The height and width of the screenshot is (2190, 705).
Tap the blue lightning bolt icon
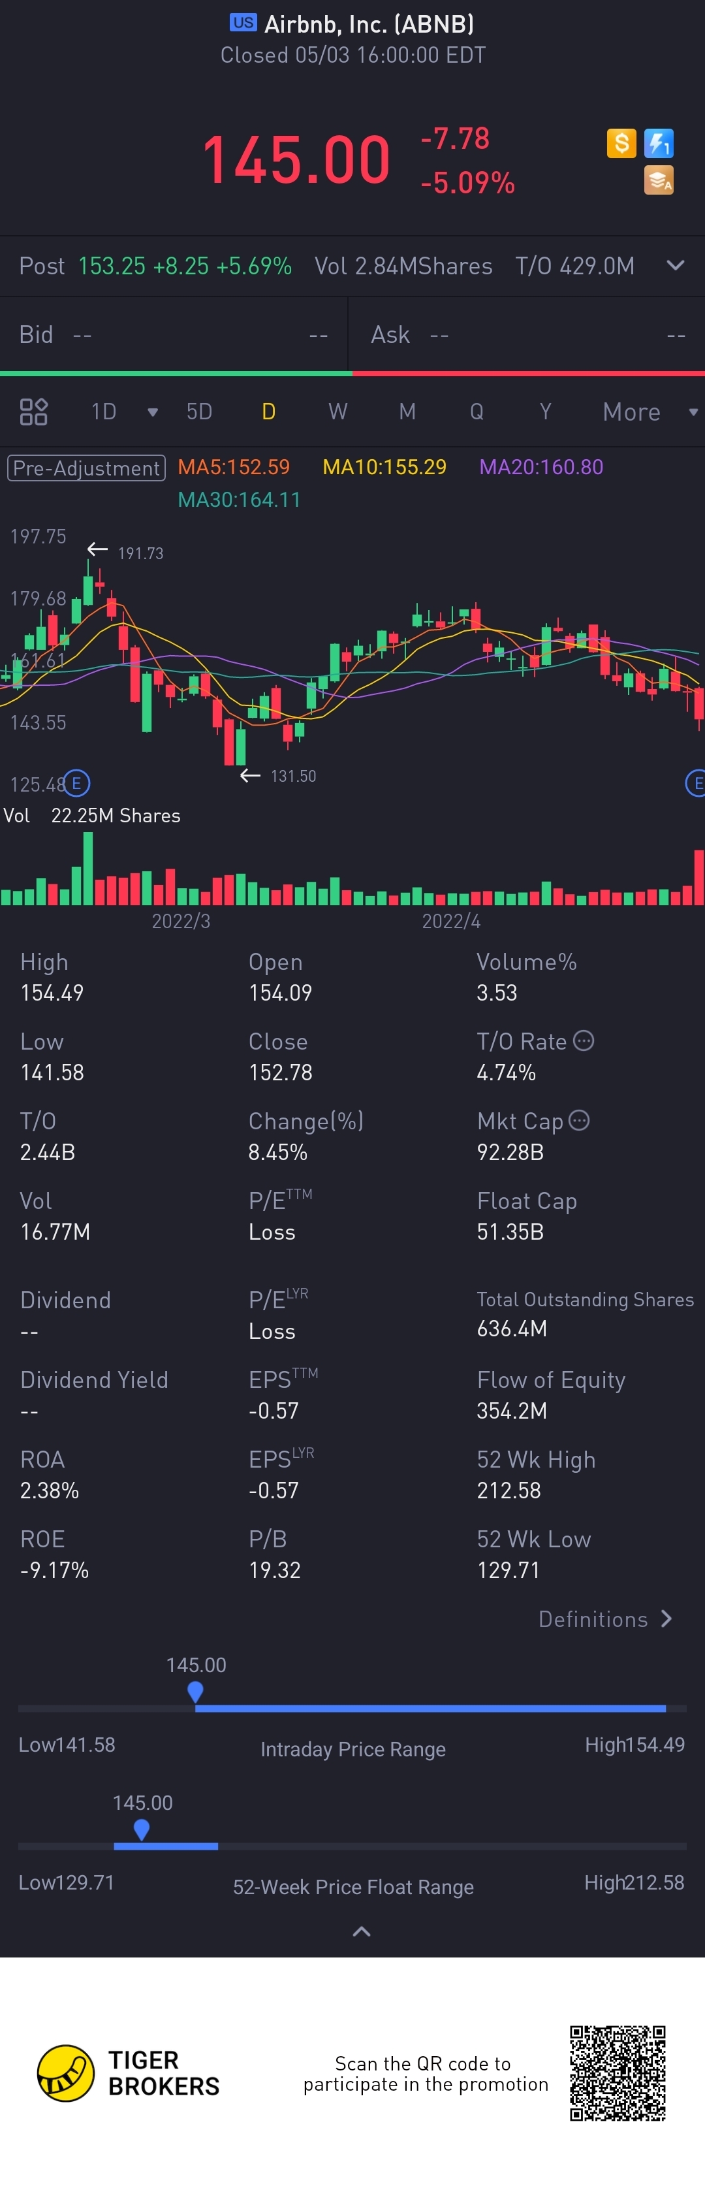click(658, 143)
